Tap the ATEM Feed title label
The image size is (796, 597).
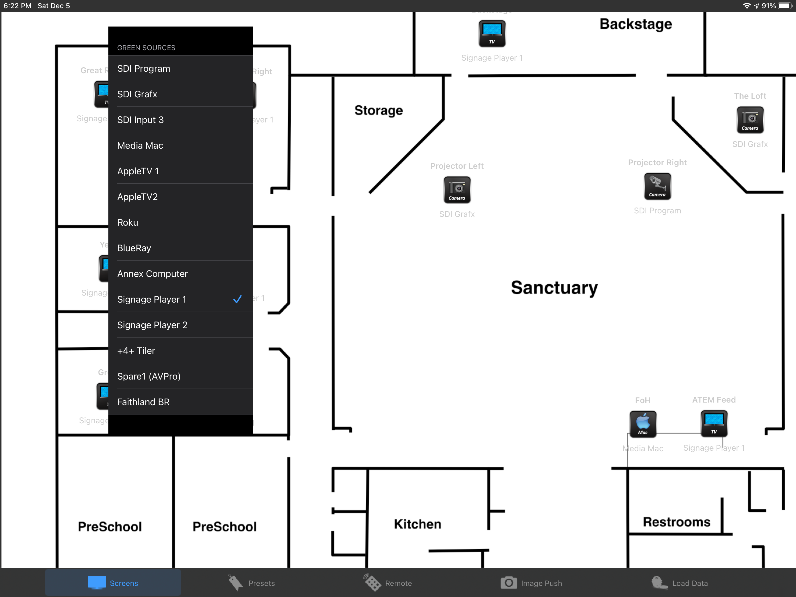tap(714, 400)
